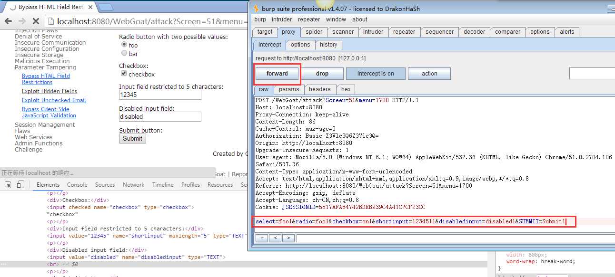The image size is (615, 277).
Task: Select the bar radio button
Action: coord(124,54)
